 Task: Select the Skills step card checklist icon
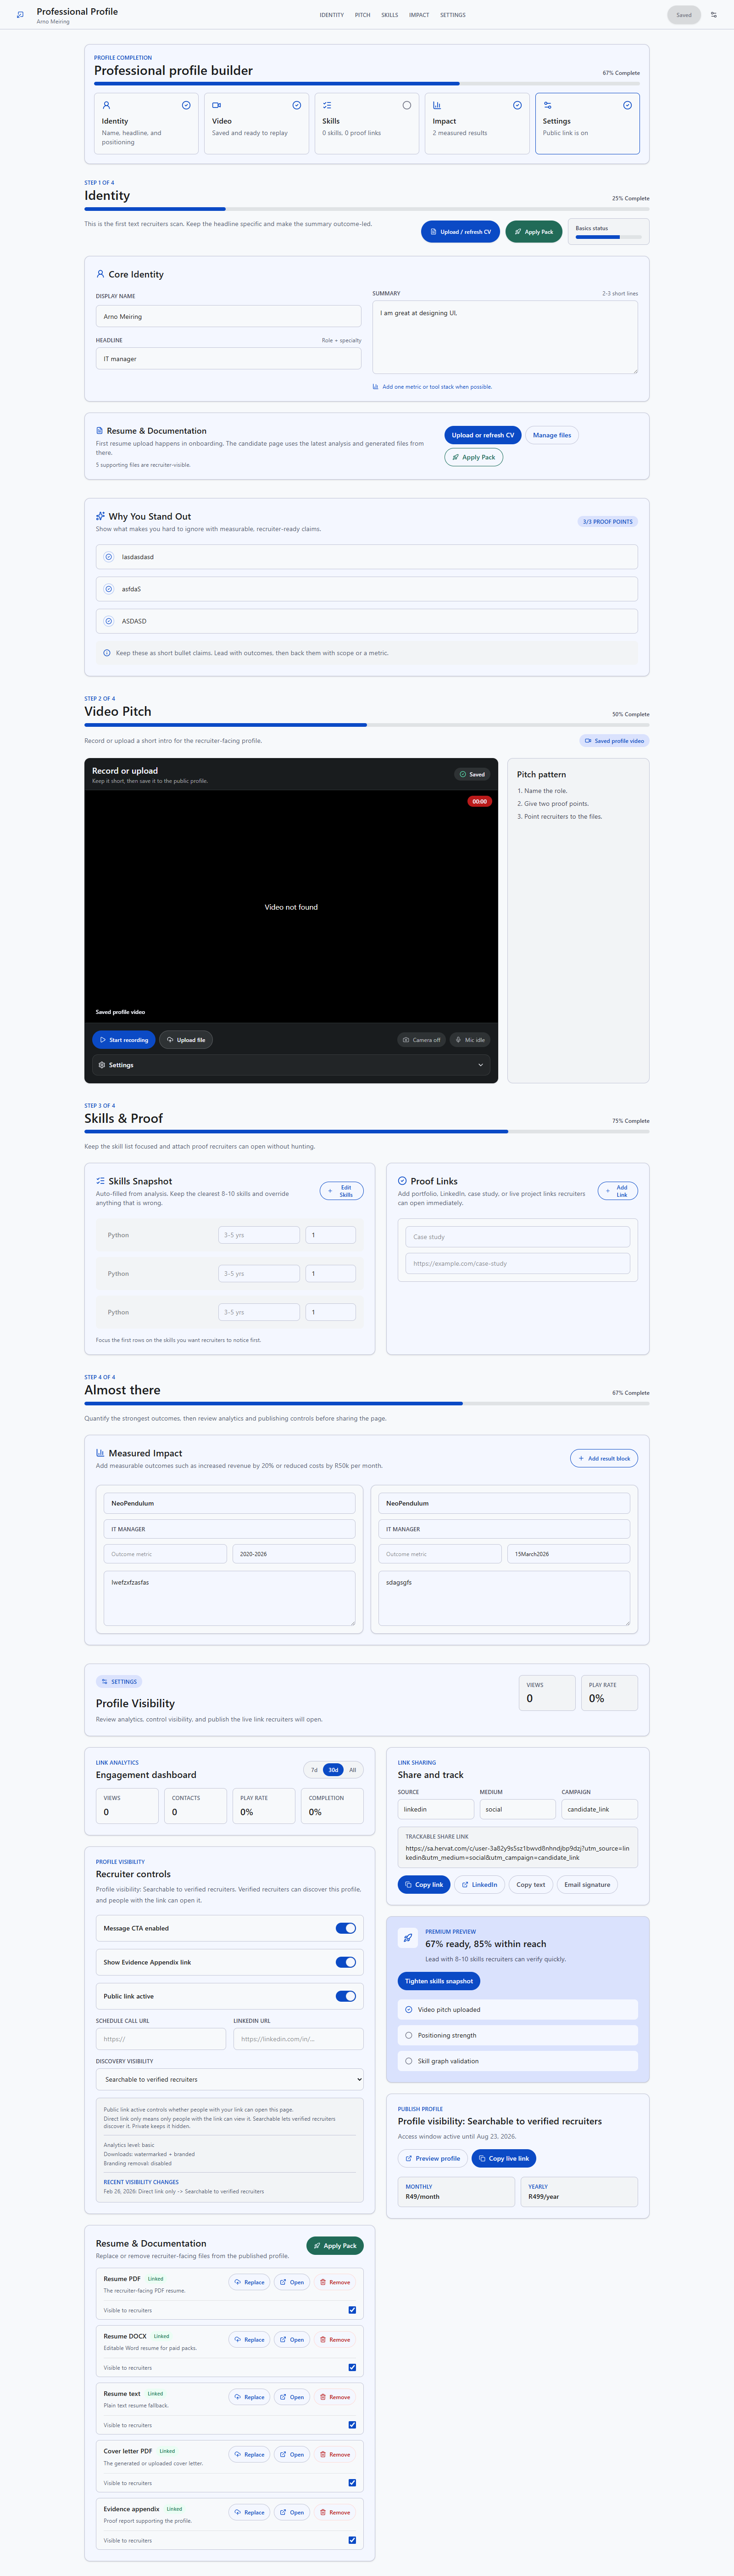click(327, 105)
